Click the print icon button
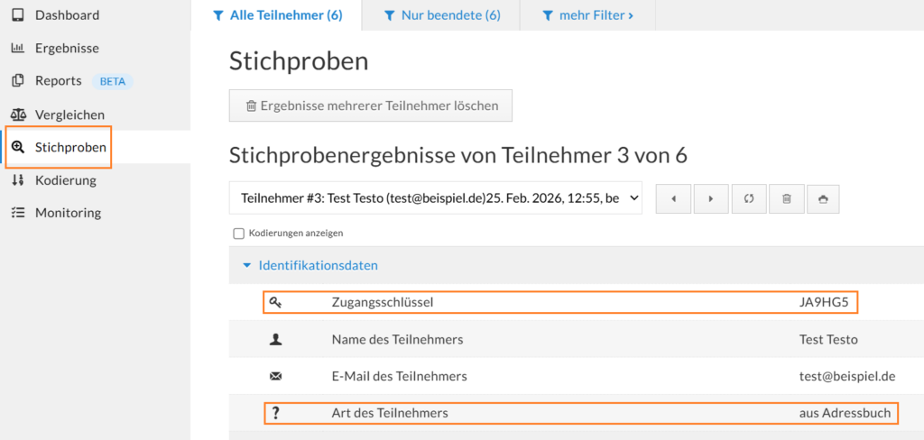The width and height of the screenshot is (924, 440). (x=822, y=198)
